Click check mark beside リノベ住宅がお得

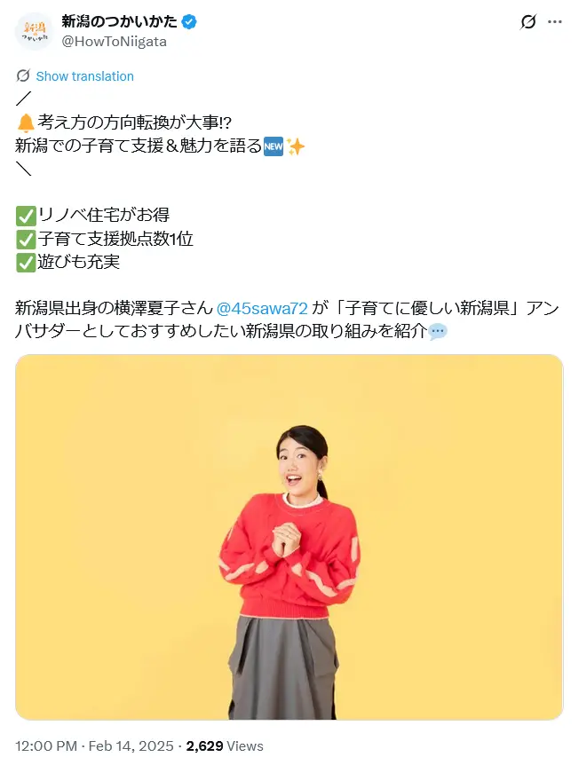pos(26,216)
